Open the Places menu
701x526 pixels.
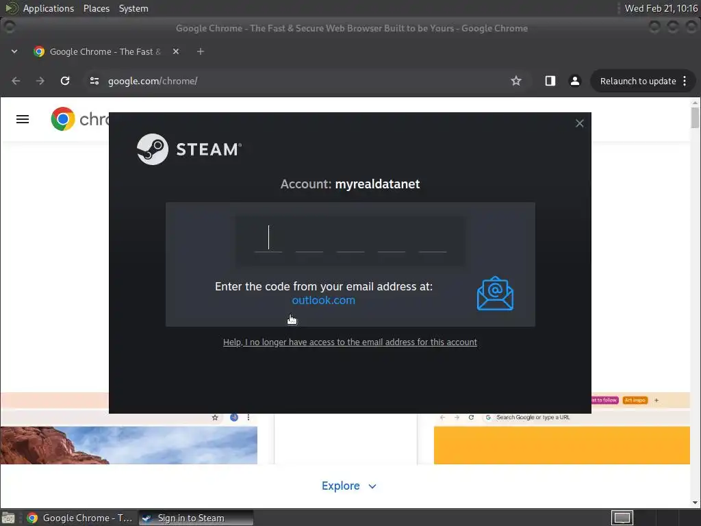click(x=96, y=8)
